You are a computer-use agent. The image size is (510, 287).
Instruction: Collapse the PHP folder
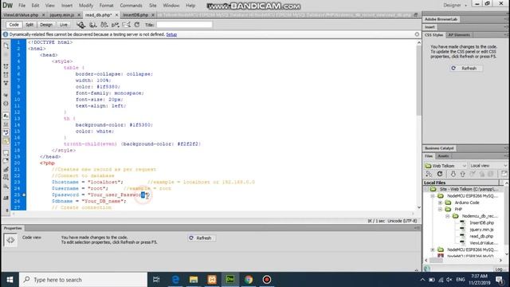coord(440,209)
